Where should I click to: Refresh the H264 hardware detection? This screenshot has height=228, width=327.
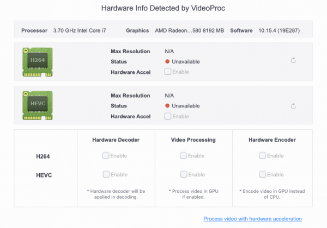[293, 61]
